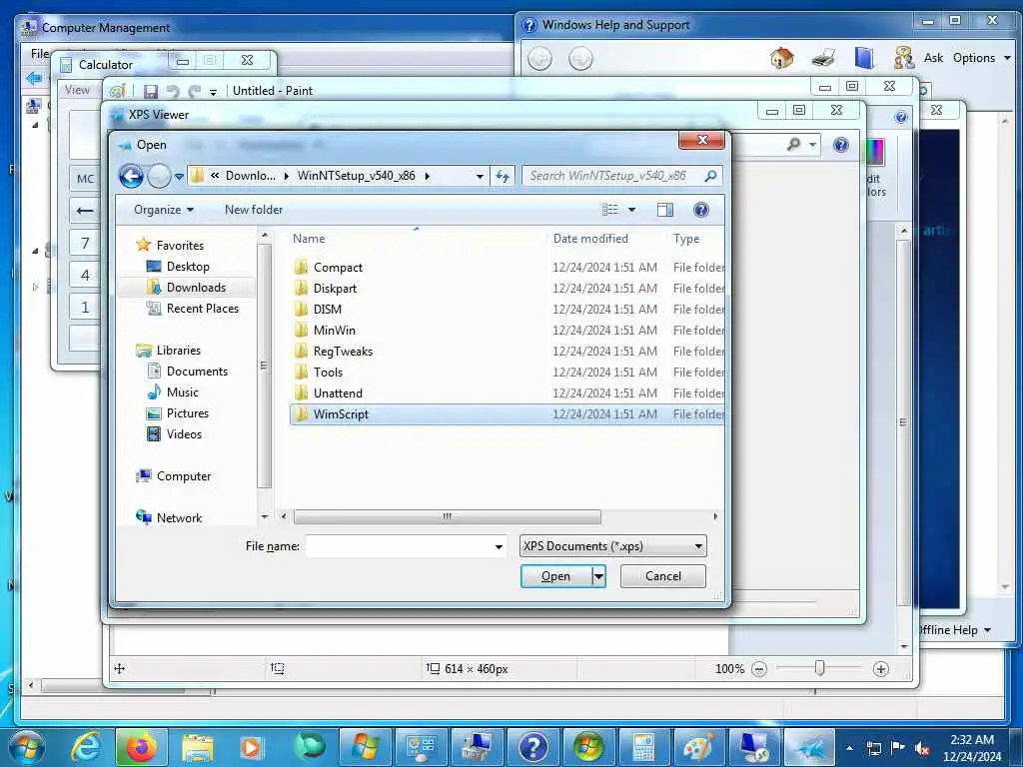Open Firefox from taskbar

tap(142, 747)
